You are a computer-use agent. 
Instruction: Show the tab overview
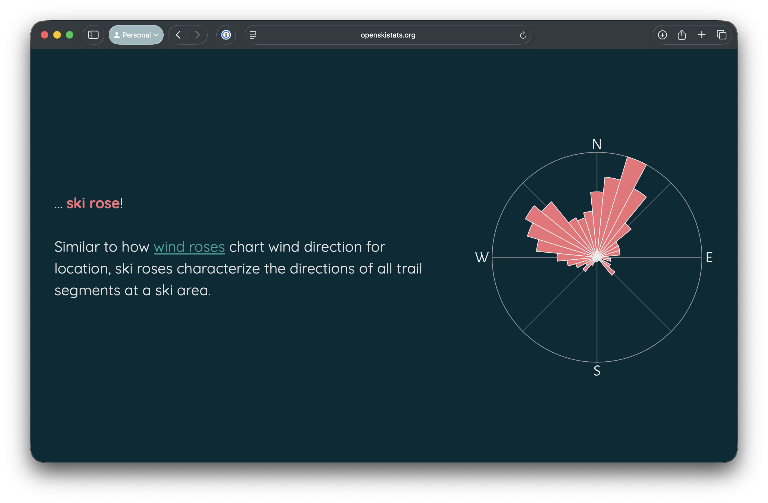[x=722, y=35]
